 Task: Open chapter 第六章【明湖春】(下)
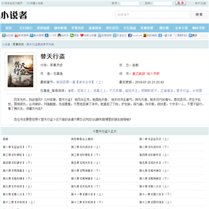[86, 171]
